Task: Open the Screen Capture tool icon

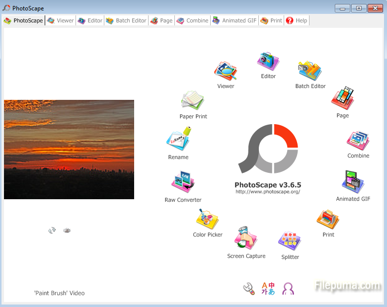Action: [x=246, y=239]
